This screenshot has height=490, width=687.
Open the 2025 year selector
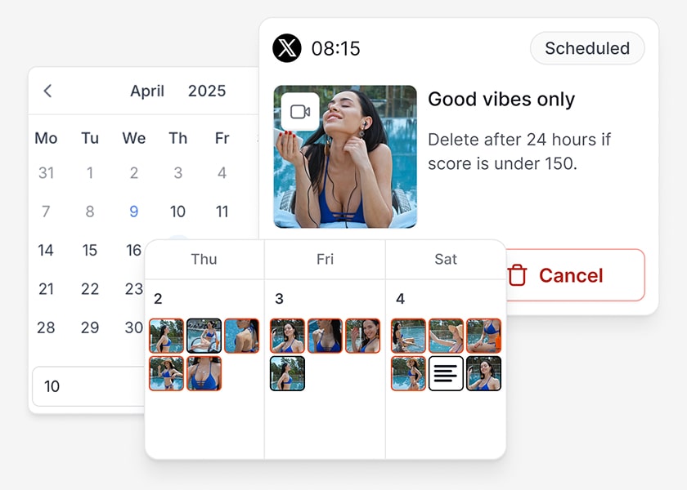206,91
